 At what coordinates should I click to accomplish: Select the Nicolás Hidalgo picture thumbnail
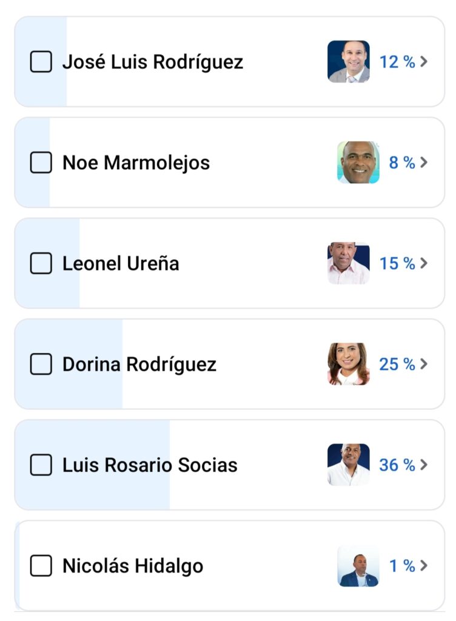(x=358, y=566)
